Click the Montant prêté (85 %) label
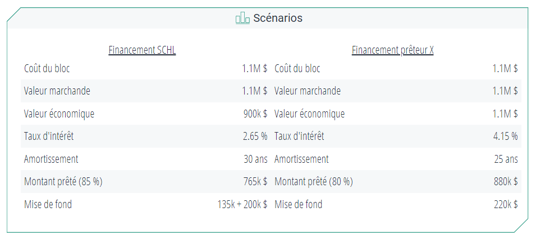Image resolution: width=536 pixels, height=240 pixels. point(63,181)
